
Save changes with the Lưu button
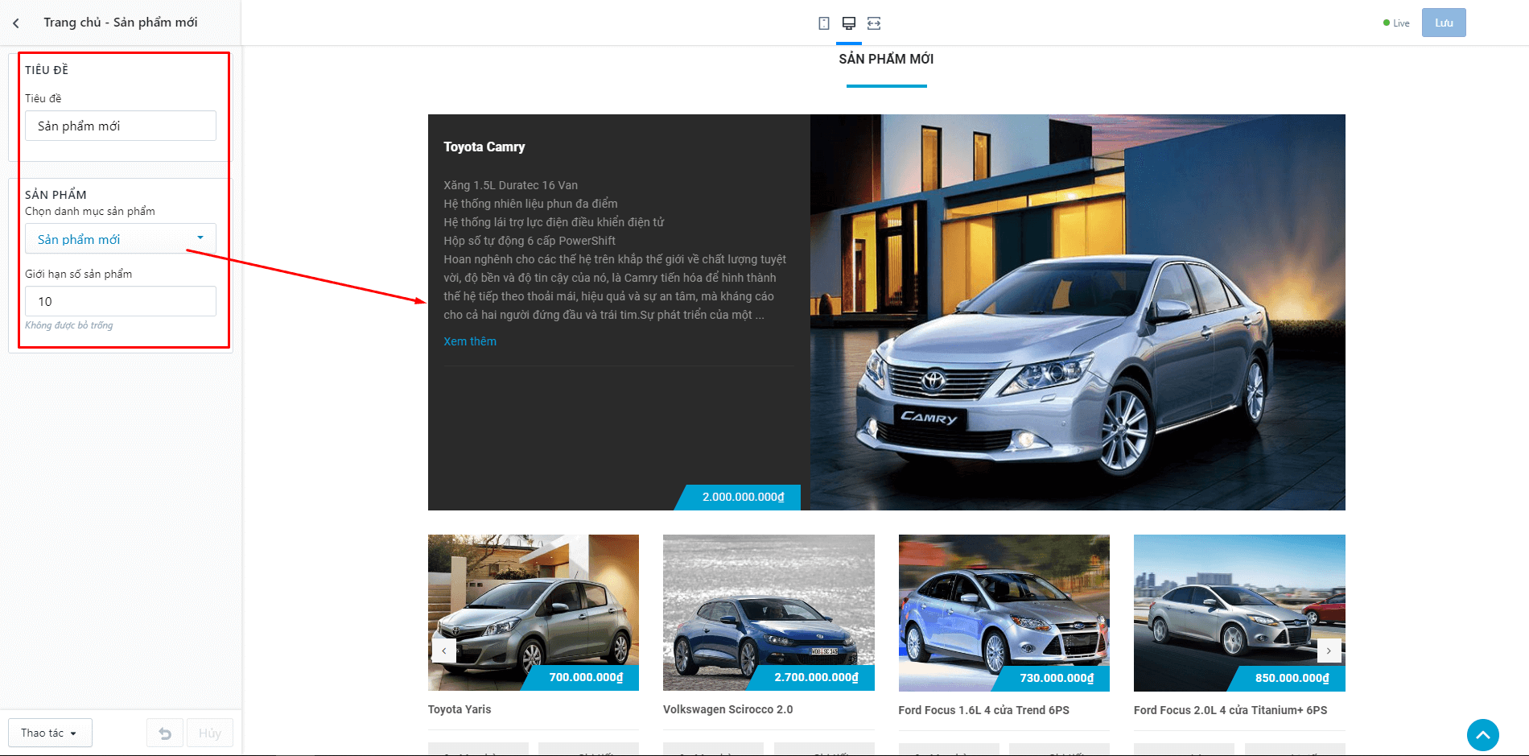tap(1444, 23)
